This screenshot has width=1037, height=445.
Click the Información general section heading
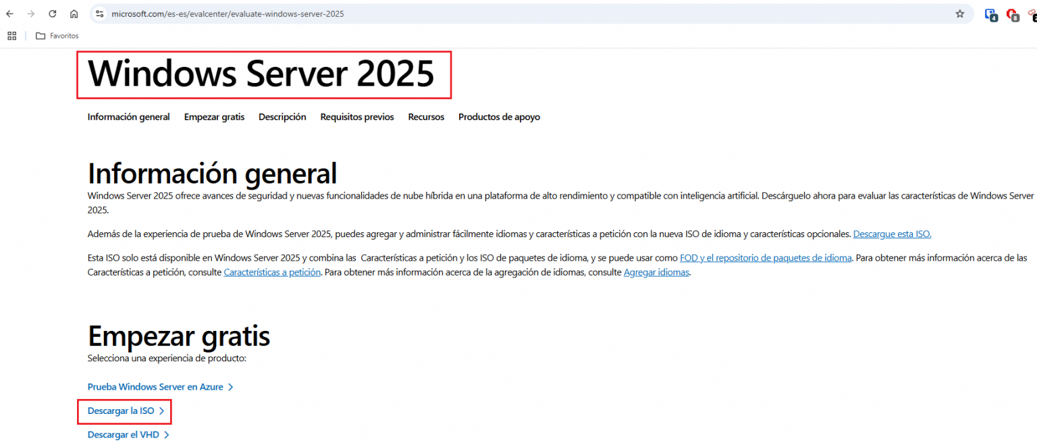212,173
